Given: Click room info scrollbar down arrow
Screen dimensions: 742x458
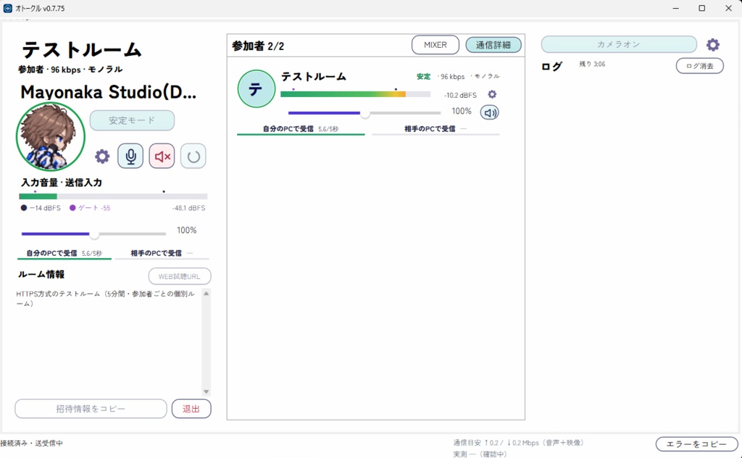Looking at the screenshot, I should 207,391.
